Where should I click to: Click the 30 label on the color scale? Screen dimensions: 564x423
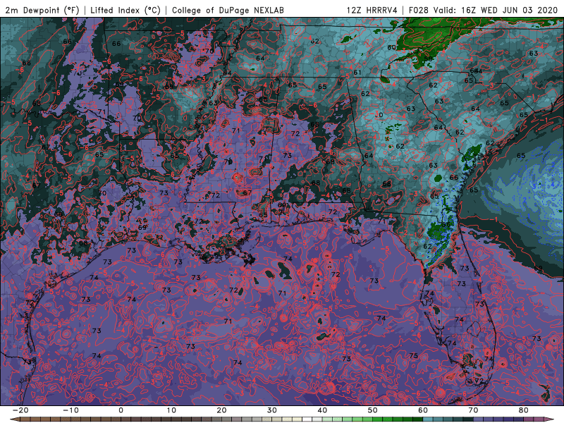(272, 410)
